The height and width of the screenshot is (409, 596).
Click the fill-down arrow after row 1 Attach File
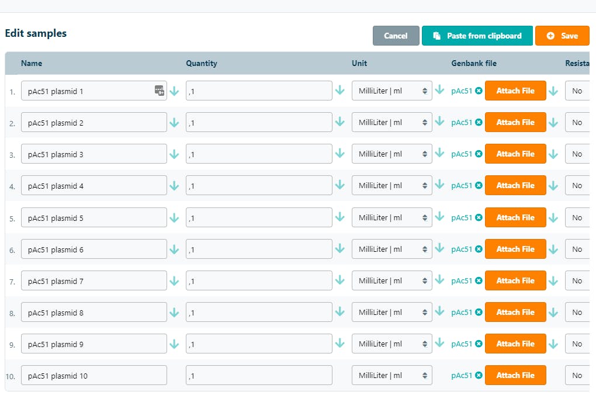(x=553, y=91)
